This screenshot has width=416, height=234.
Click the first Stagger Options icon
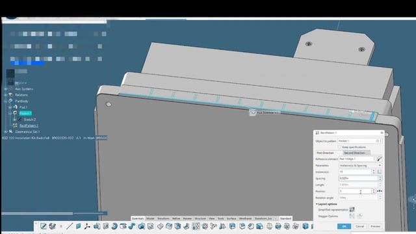352,216
